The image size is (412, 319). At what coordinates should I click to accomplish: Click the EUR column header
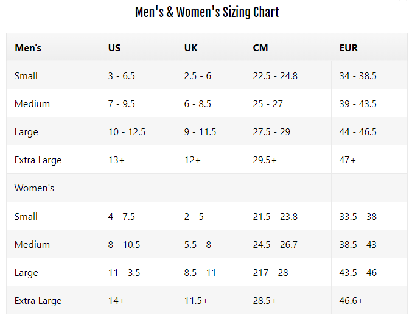point(349,48)
